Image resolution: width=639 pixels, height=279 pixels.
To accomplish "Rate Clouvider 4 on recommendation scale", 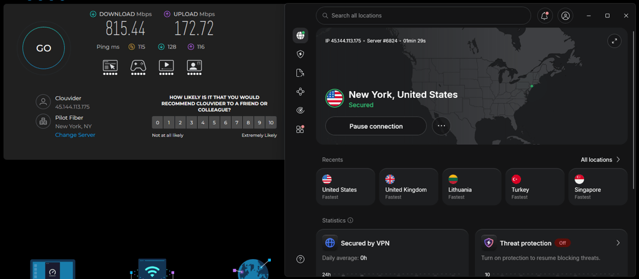I will tap(203, 122).
